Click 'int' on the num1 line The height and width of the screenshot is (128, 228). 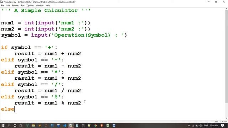[29, 23]
